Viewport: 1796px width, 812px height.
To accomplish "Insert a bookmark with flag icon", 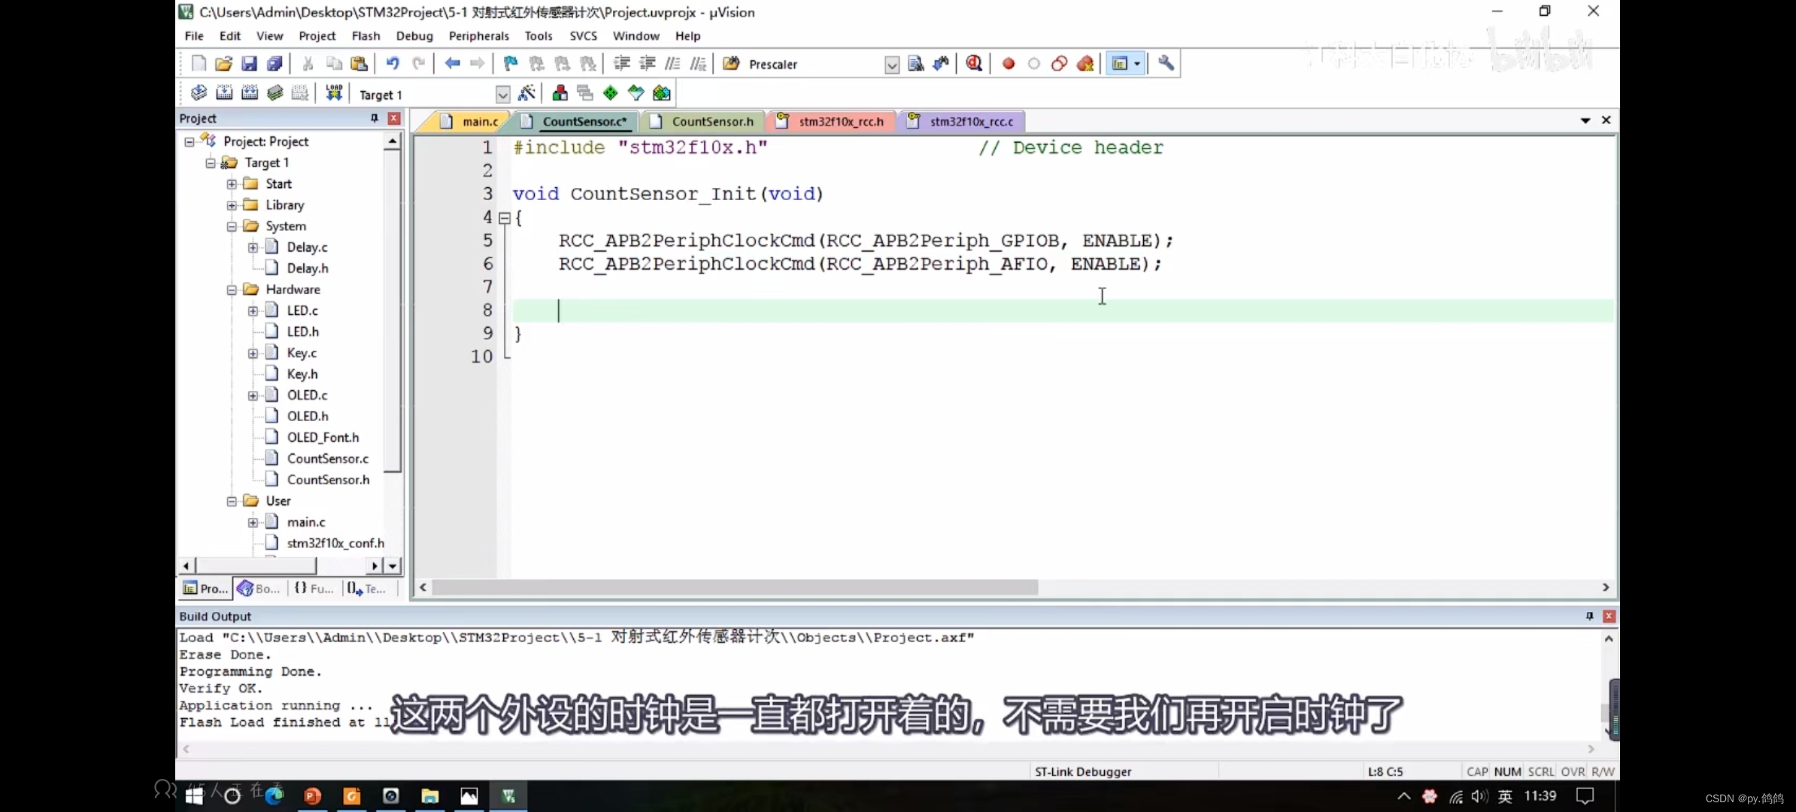I will pos(511,64).
